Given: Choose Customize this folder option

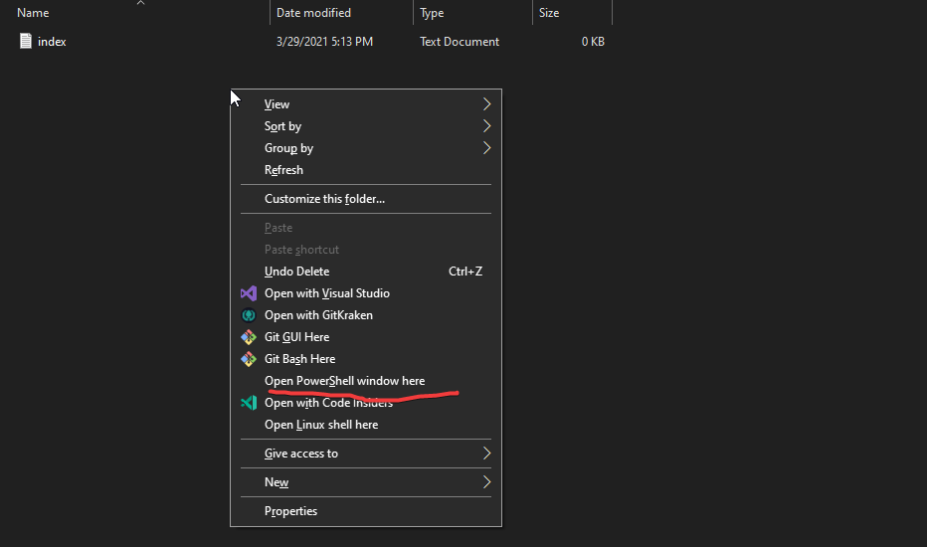Looking at the screenshot, I should 324,199.
